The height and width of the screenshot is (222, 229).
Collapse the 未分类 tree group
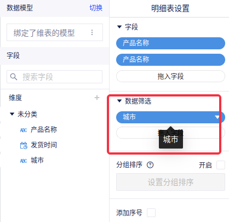[x=12, y=114]
